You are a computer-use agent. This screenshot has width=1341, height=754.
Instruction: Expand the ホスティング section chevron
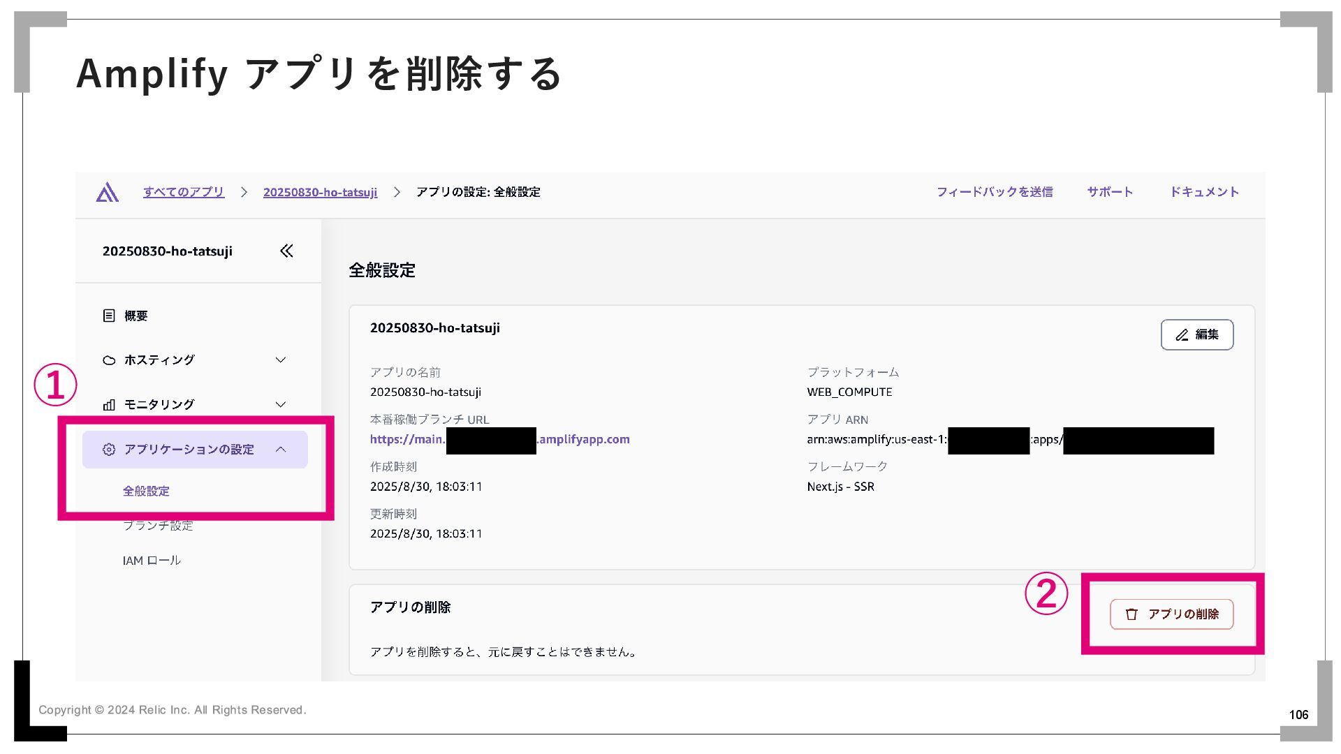tap(281, 360)
